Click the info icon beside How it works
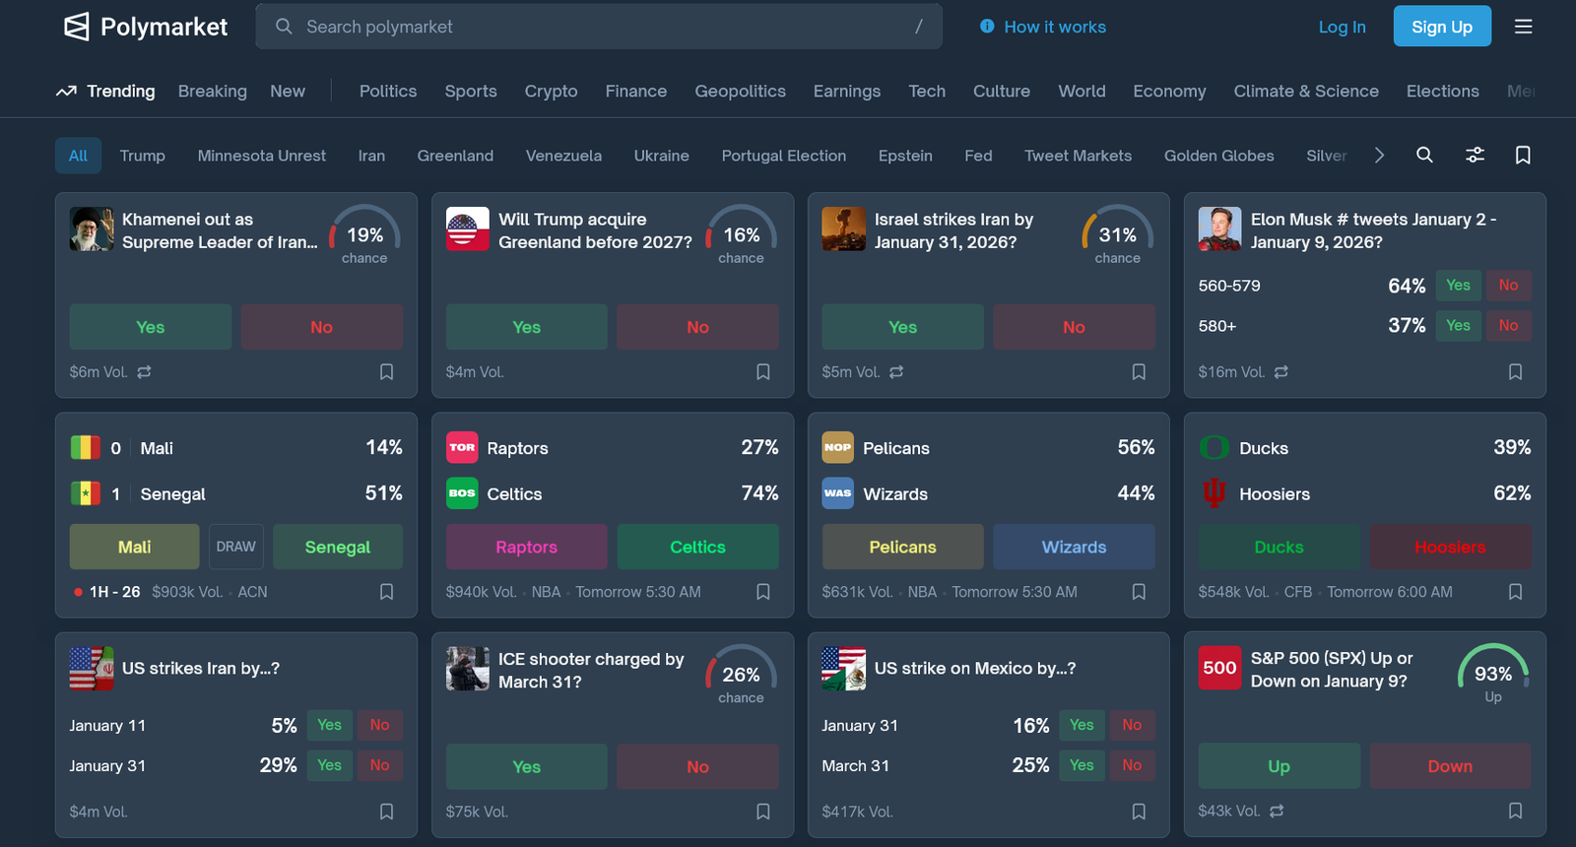1576x847 pixels. [987, 27]
